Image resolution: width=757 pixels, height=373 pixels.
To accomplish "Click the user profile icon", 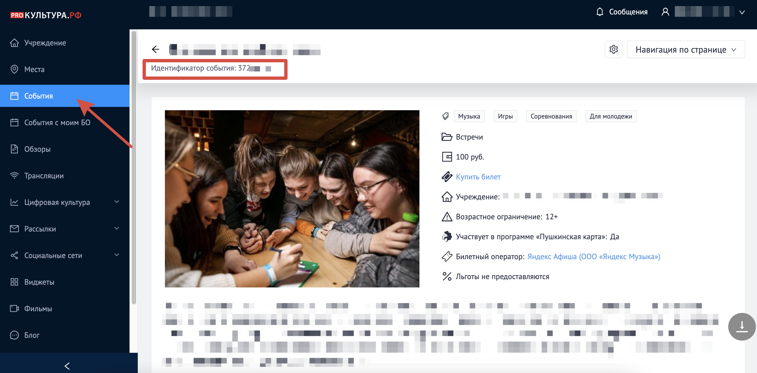I will pyautogui.click(x=665, y=12).
